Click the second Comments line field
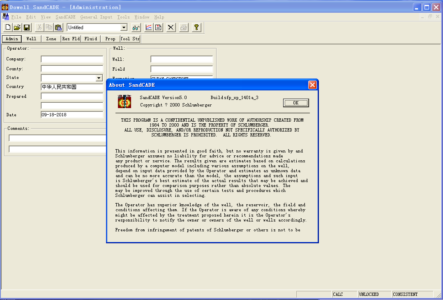This screenshot has width=443, height=300. pos(58,149)
